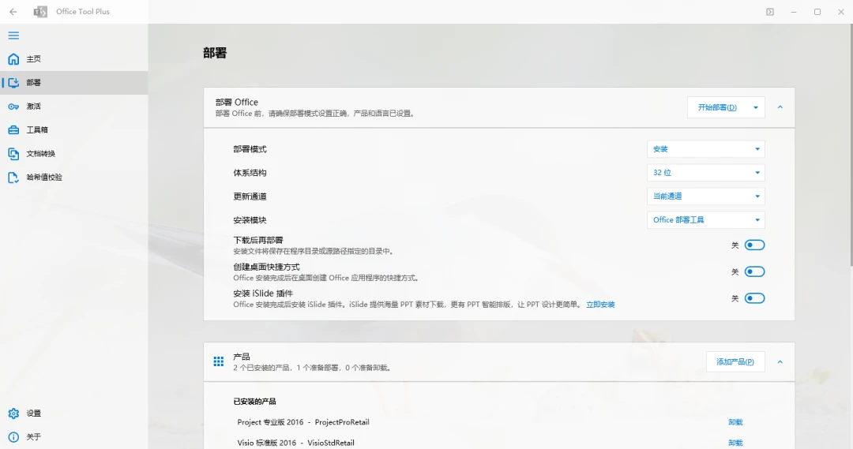The image size is (853, 449).
Task: Collapse the 部署 Office section chevron
Action: [x=780, y=107]
